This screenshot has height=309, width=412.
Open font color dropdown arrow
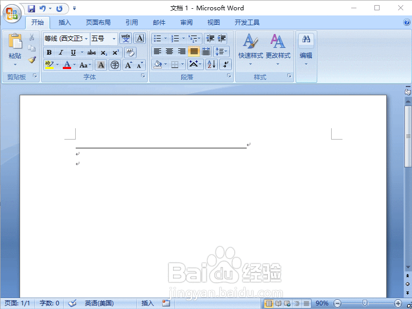(x=74, y=65)
